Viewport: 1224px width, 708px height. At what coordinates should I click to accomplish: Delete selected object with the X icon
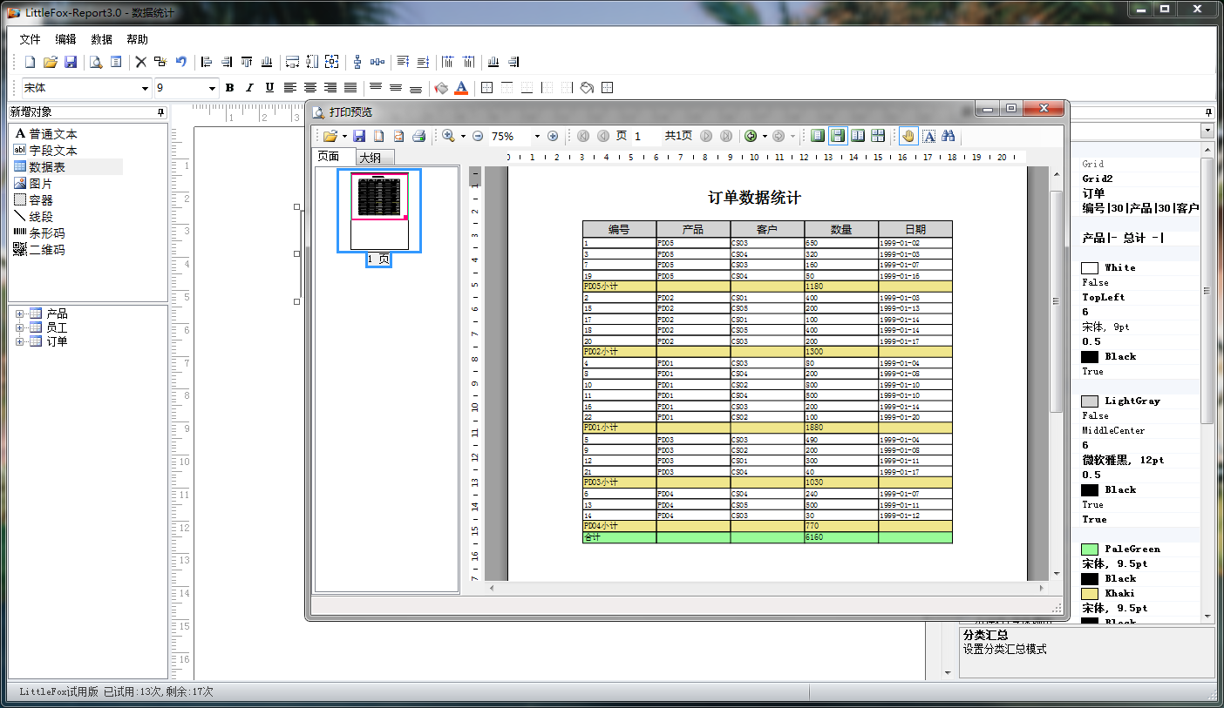[140, 62]
